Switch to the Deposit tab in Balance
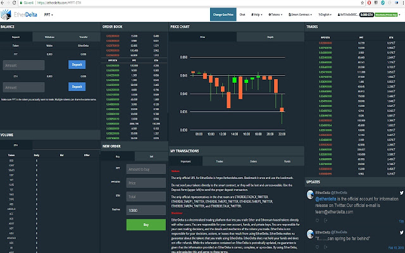 [x=16, y=37]
